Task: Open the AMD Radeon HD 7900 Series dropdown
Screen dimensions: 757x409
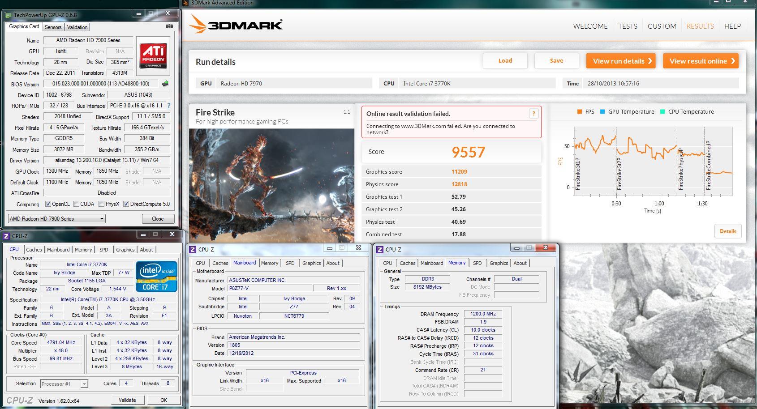Action: (56, 219)
